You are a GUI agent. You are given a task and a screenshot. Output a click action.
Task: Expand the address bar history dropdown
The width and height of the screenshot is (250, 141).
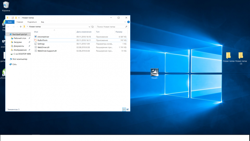89,27
